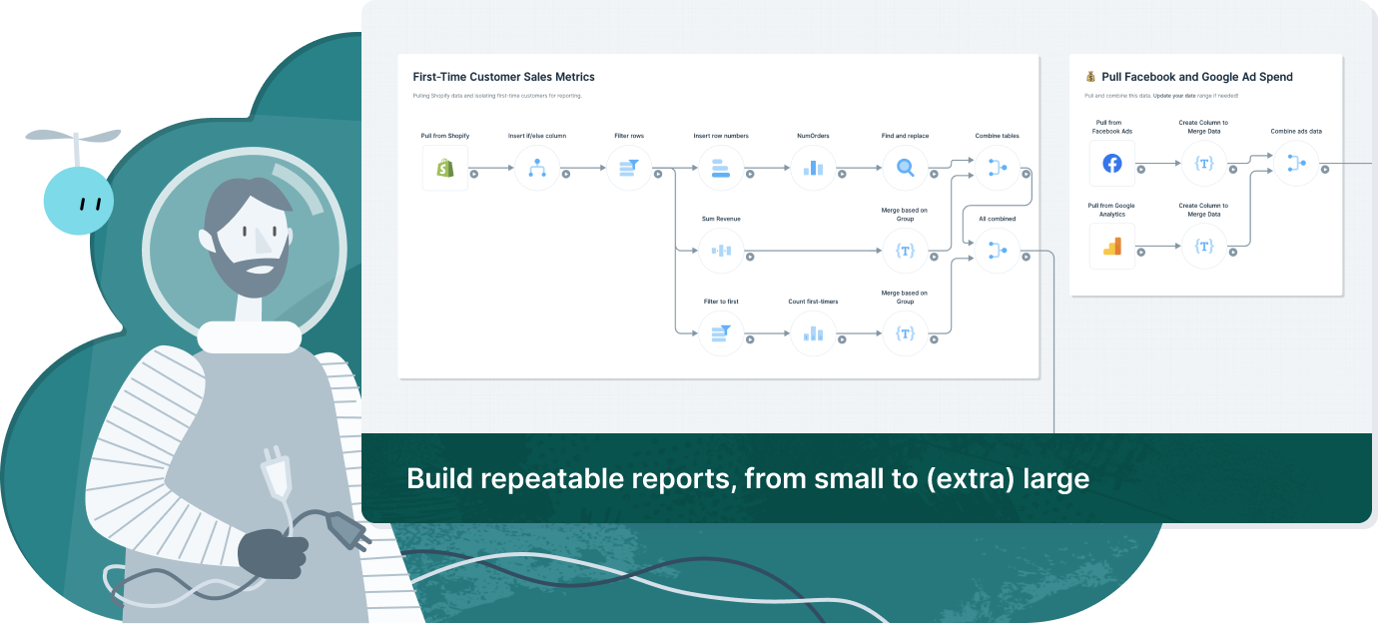Select the Pull from Google Analytics icon
This screenshot has width=1378, height=625.
point(1111,246)
